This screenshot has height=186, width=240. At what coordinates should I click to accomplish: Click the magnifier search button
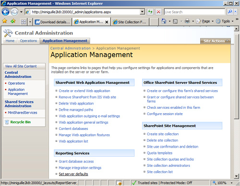[230, 12]
